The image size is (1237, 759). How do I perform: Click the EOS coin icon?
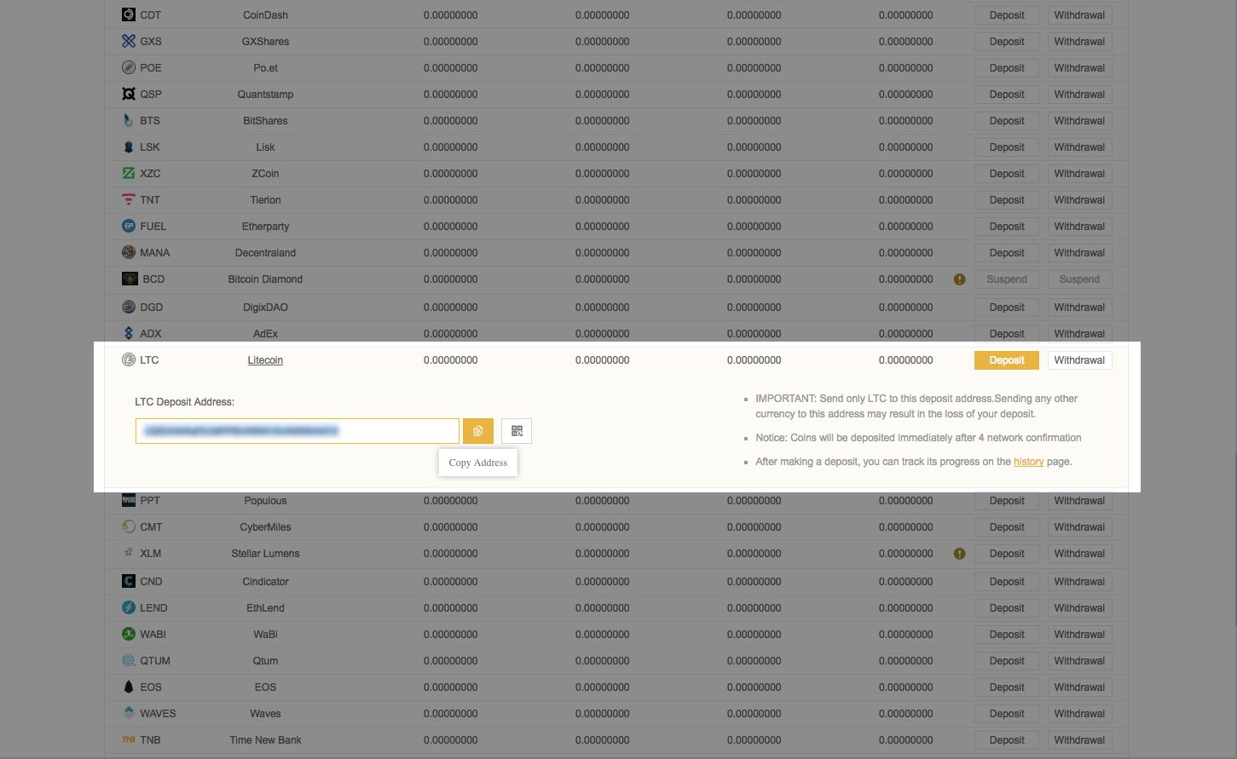coord(129,687)
